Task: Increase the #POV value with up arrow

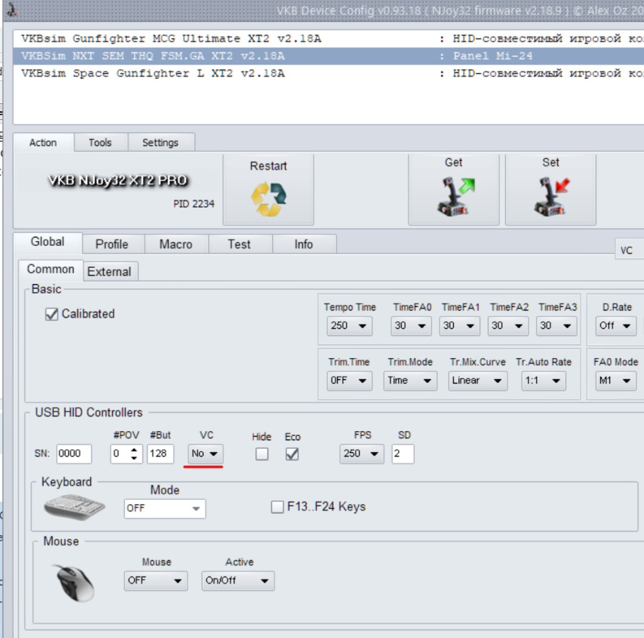Action: pos(134,450)
